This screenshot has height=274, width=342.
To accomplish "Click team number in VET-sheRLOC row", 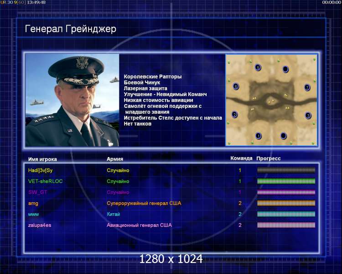I will [x=240, y=181].
